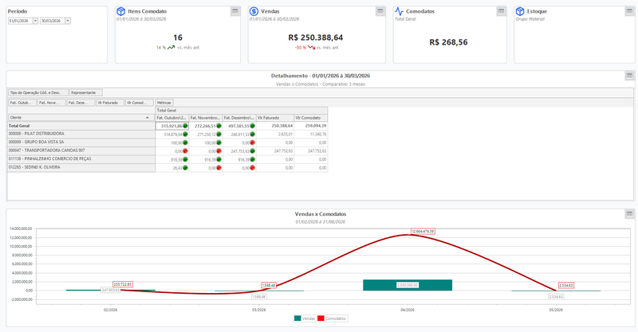Click the green upward trend arrow in Itens Comodato
Image resolution: width=638 pixels, height=332 pixels.
coord(171,48)
